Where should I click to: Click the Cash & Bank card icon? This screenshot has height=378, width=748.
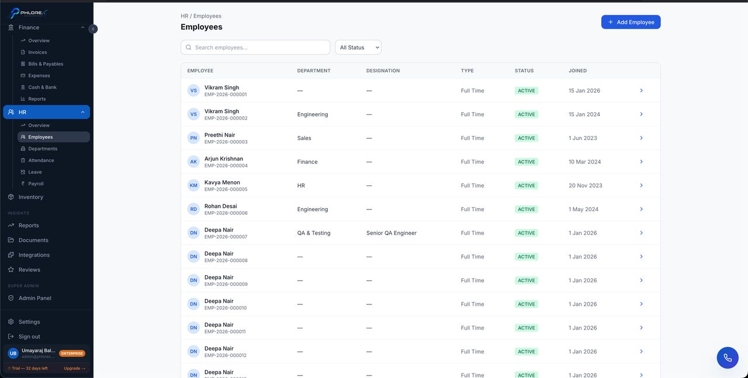(x=23, y=87)
